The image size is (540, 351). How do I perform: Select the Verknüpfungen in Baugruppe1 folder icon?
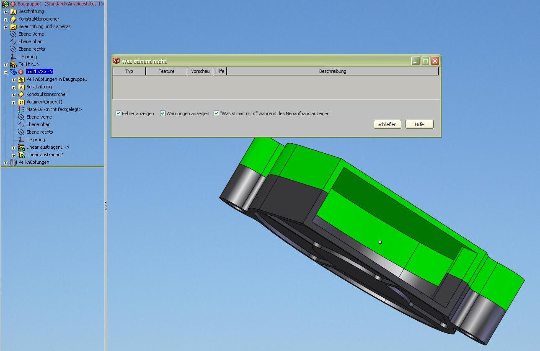click(21, 79)
